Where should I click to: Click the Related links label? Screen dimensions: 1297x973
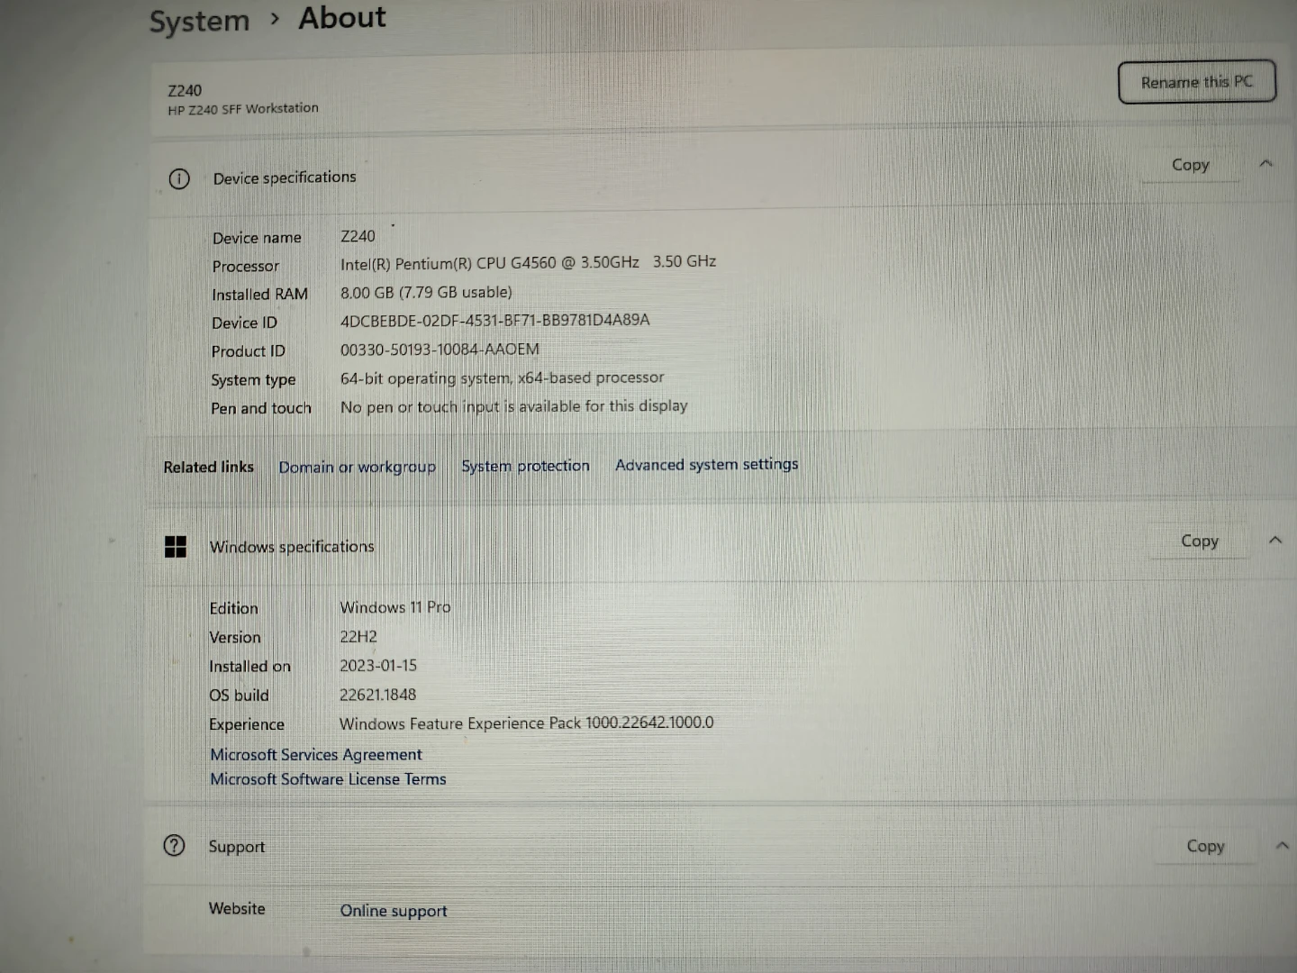coord(209,467)
